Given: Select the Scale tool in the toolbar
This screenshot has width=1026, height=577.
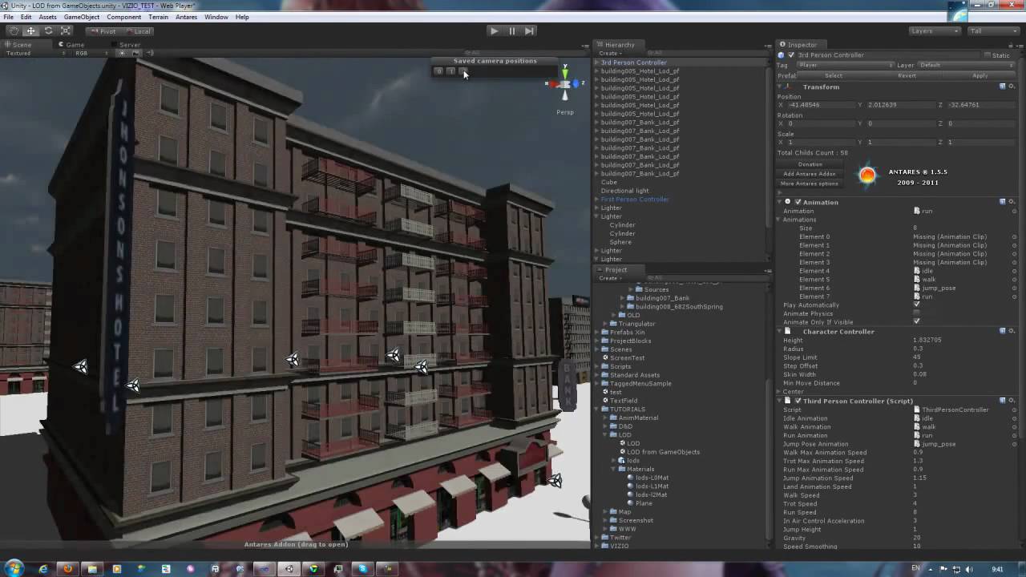Looking at the screenshot, I should 66,31.
